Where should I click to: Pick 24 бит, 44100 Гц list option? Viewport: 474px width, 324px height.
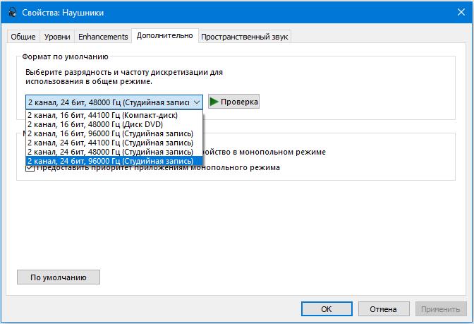[x=109, y=143]
